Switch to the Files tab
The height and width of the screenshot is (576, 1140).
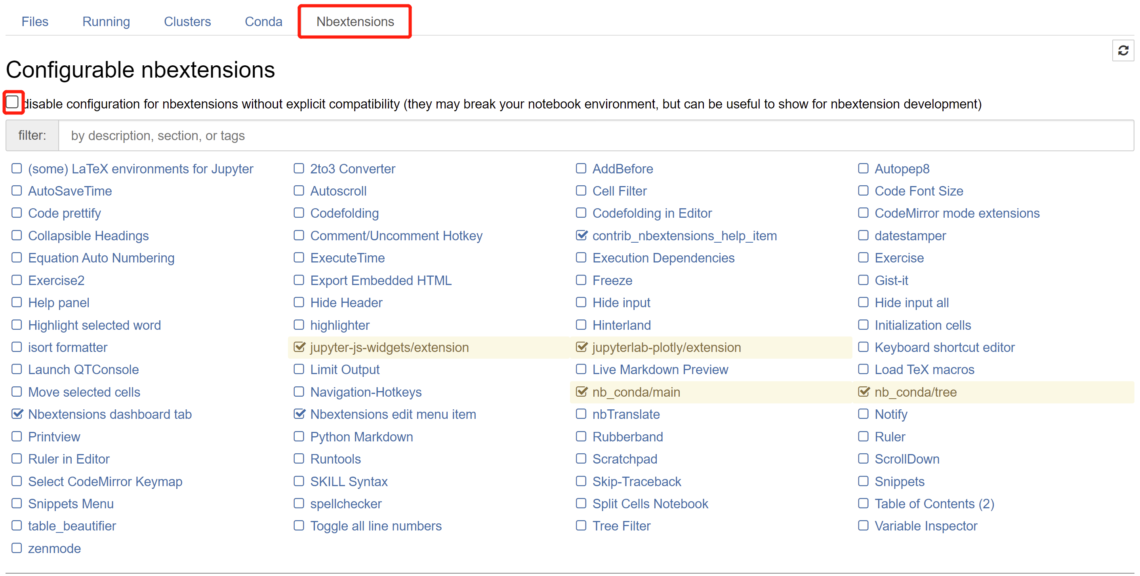(34, 21)
